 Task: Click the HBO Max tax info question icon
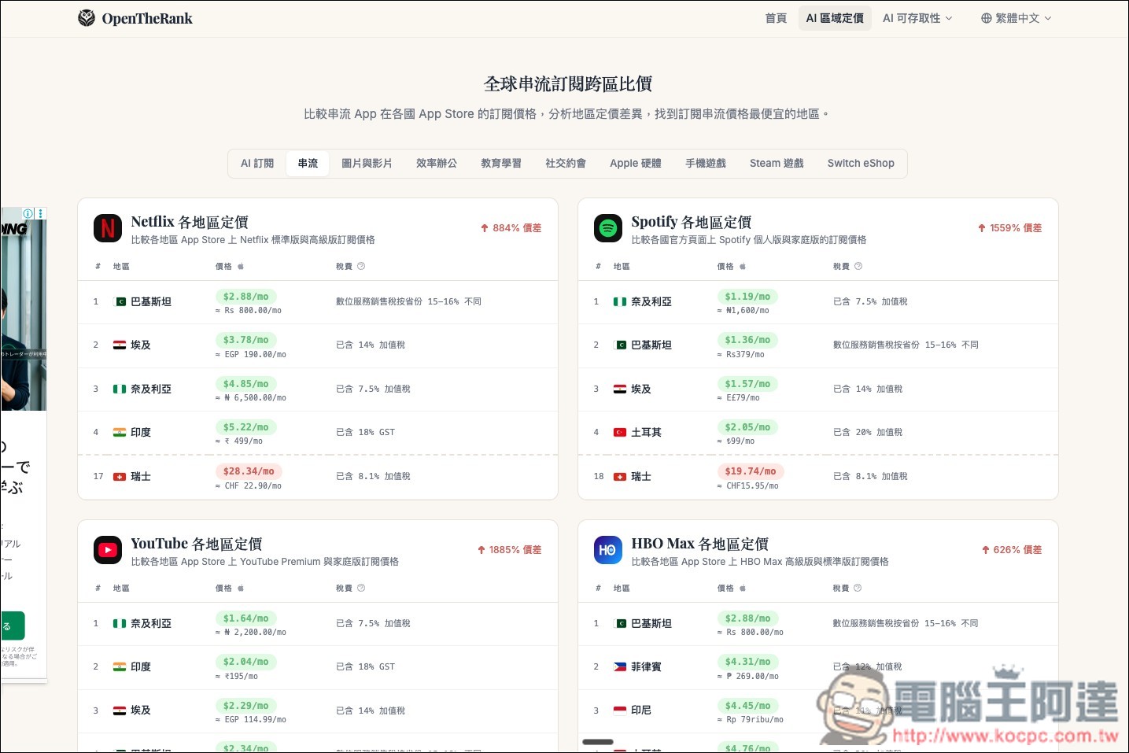pyautogui.click(x=858, y=588)
